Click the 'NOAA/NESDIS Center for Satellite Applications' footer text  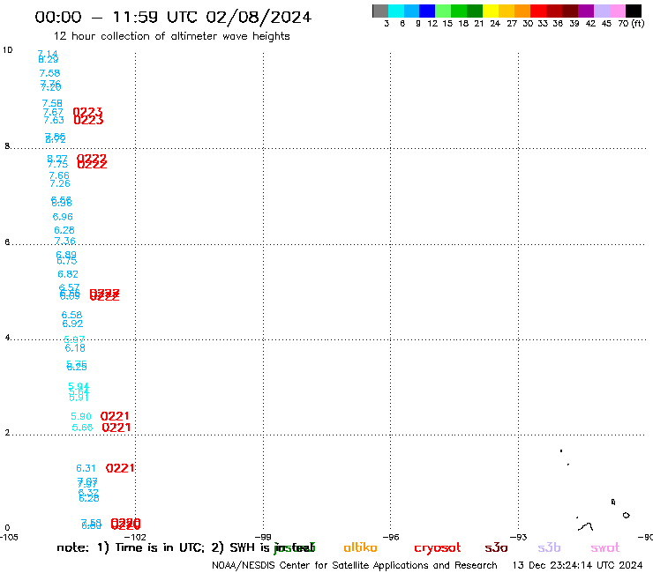[321, 566]
